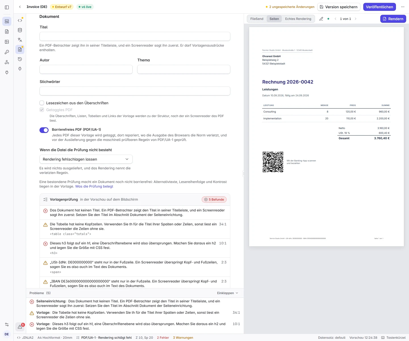Click the 5 Befunde badge
The image size is (409, 341).
[x=214, y=199]
